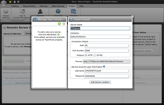Open User & License Management icon

coord(22,11)
